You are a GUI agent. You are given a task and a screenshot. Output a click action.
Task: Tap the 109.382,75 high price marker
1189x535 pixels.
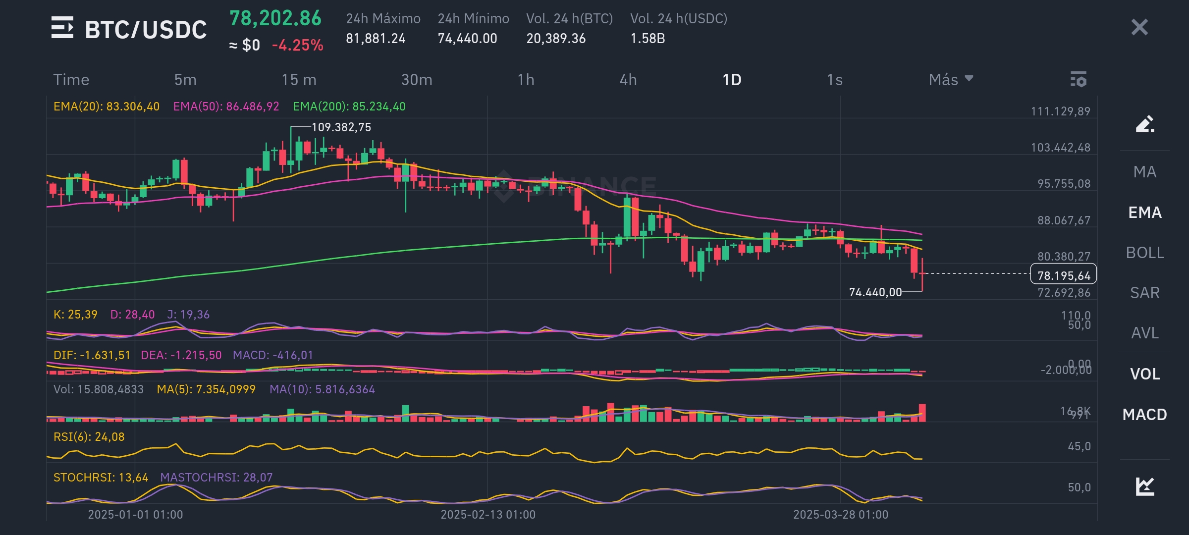point(341,127)
